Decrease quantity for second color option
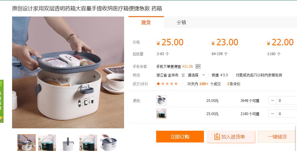Image resolution: width=297 pixels, height=151 pixels. [272, 114]
